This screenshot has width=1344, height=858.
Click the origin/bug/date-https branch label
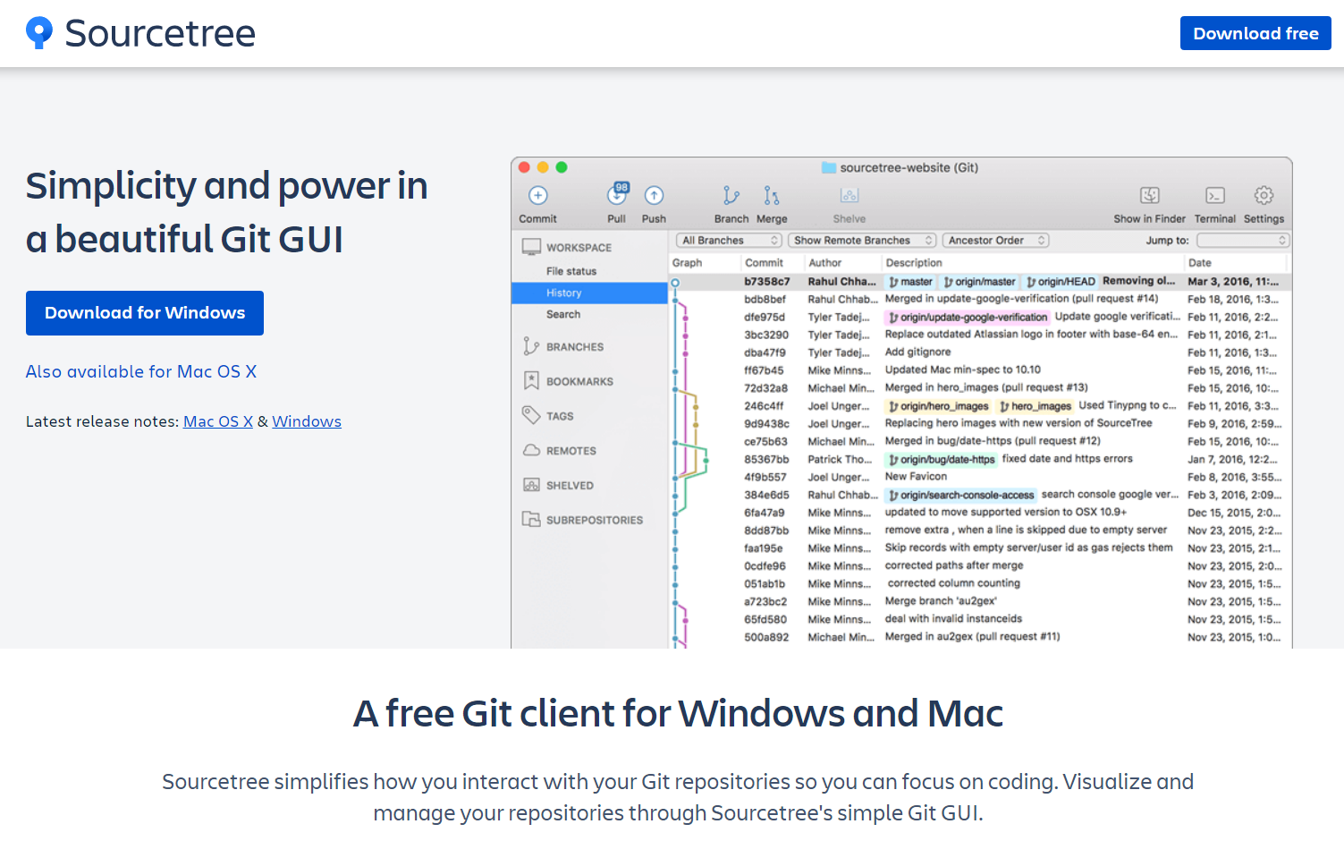[x=941, y=460]
